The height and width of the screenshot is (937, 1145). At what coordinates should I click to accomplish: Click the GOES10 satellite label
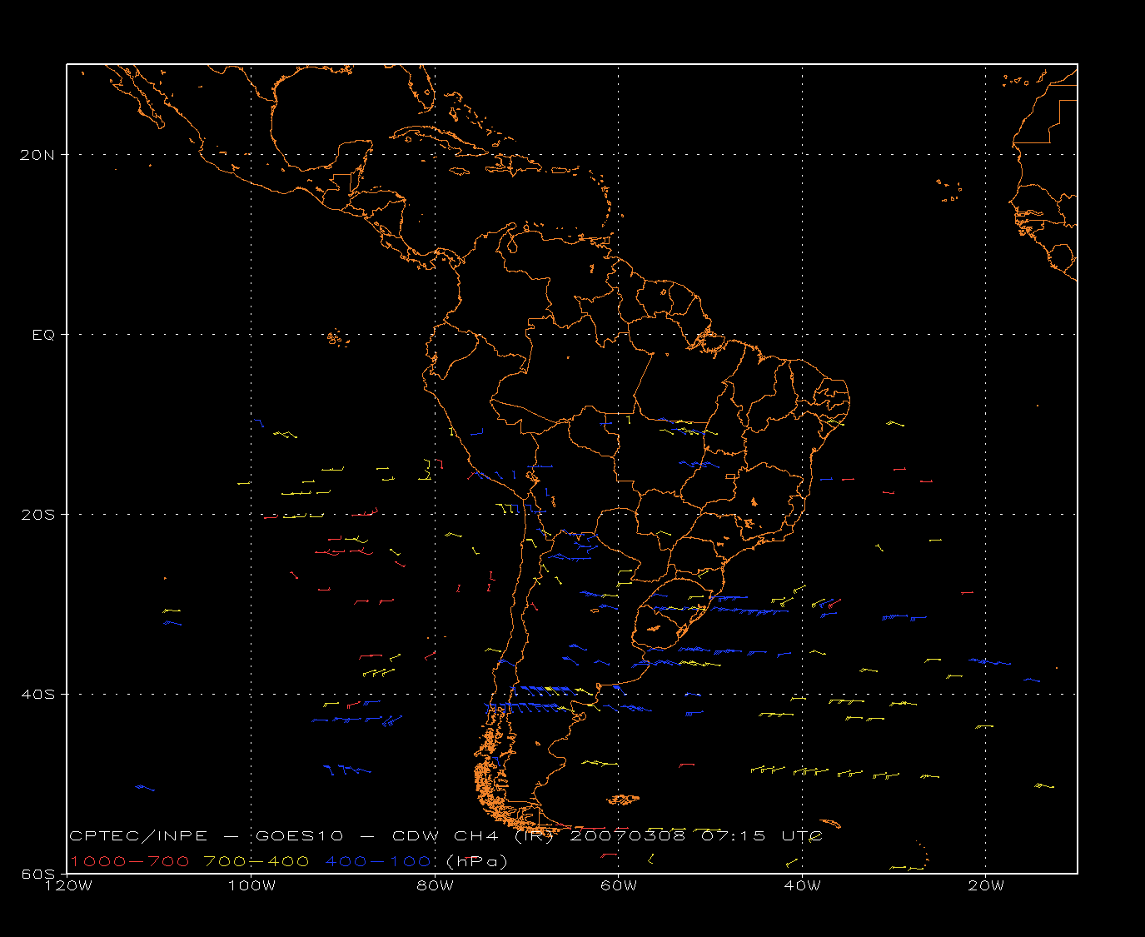pos(300,836)
